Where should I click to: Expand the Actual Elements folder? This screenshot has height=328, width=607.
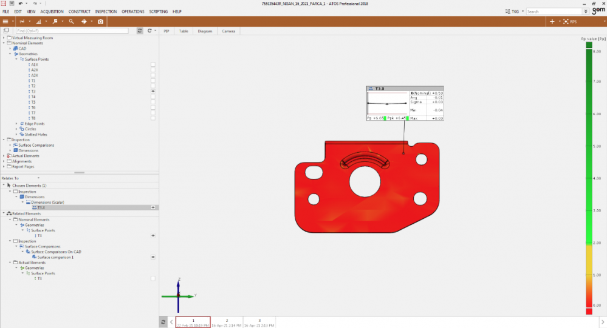[4, 156]
